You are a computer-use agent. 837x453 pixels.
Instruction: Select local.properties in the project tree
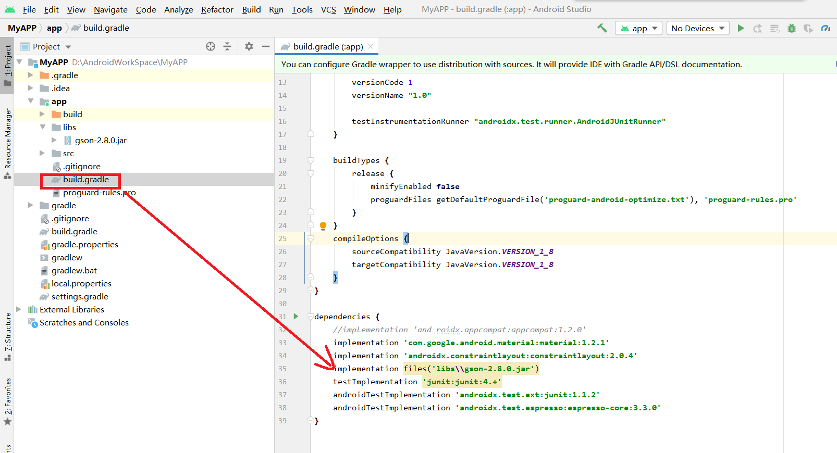81,283
